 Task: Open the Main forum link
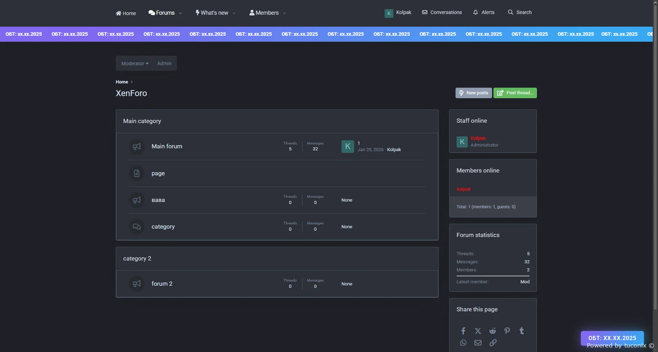167,146
